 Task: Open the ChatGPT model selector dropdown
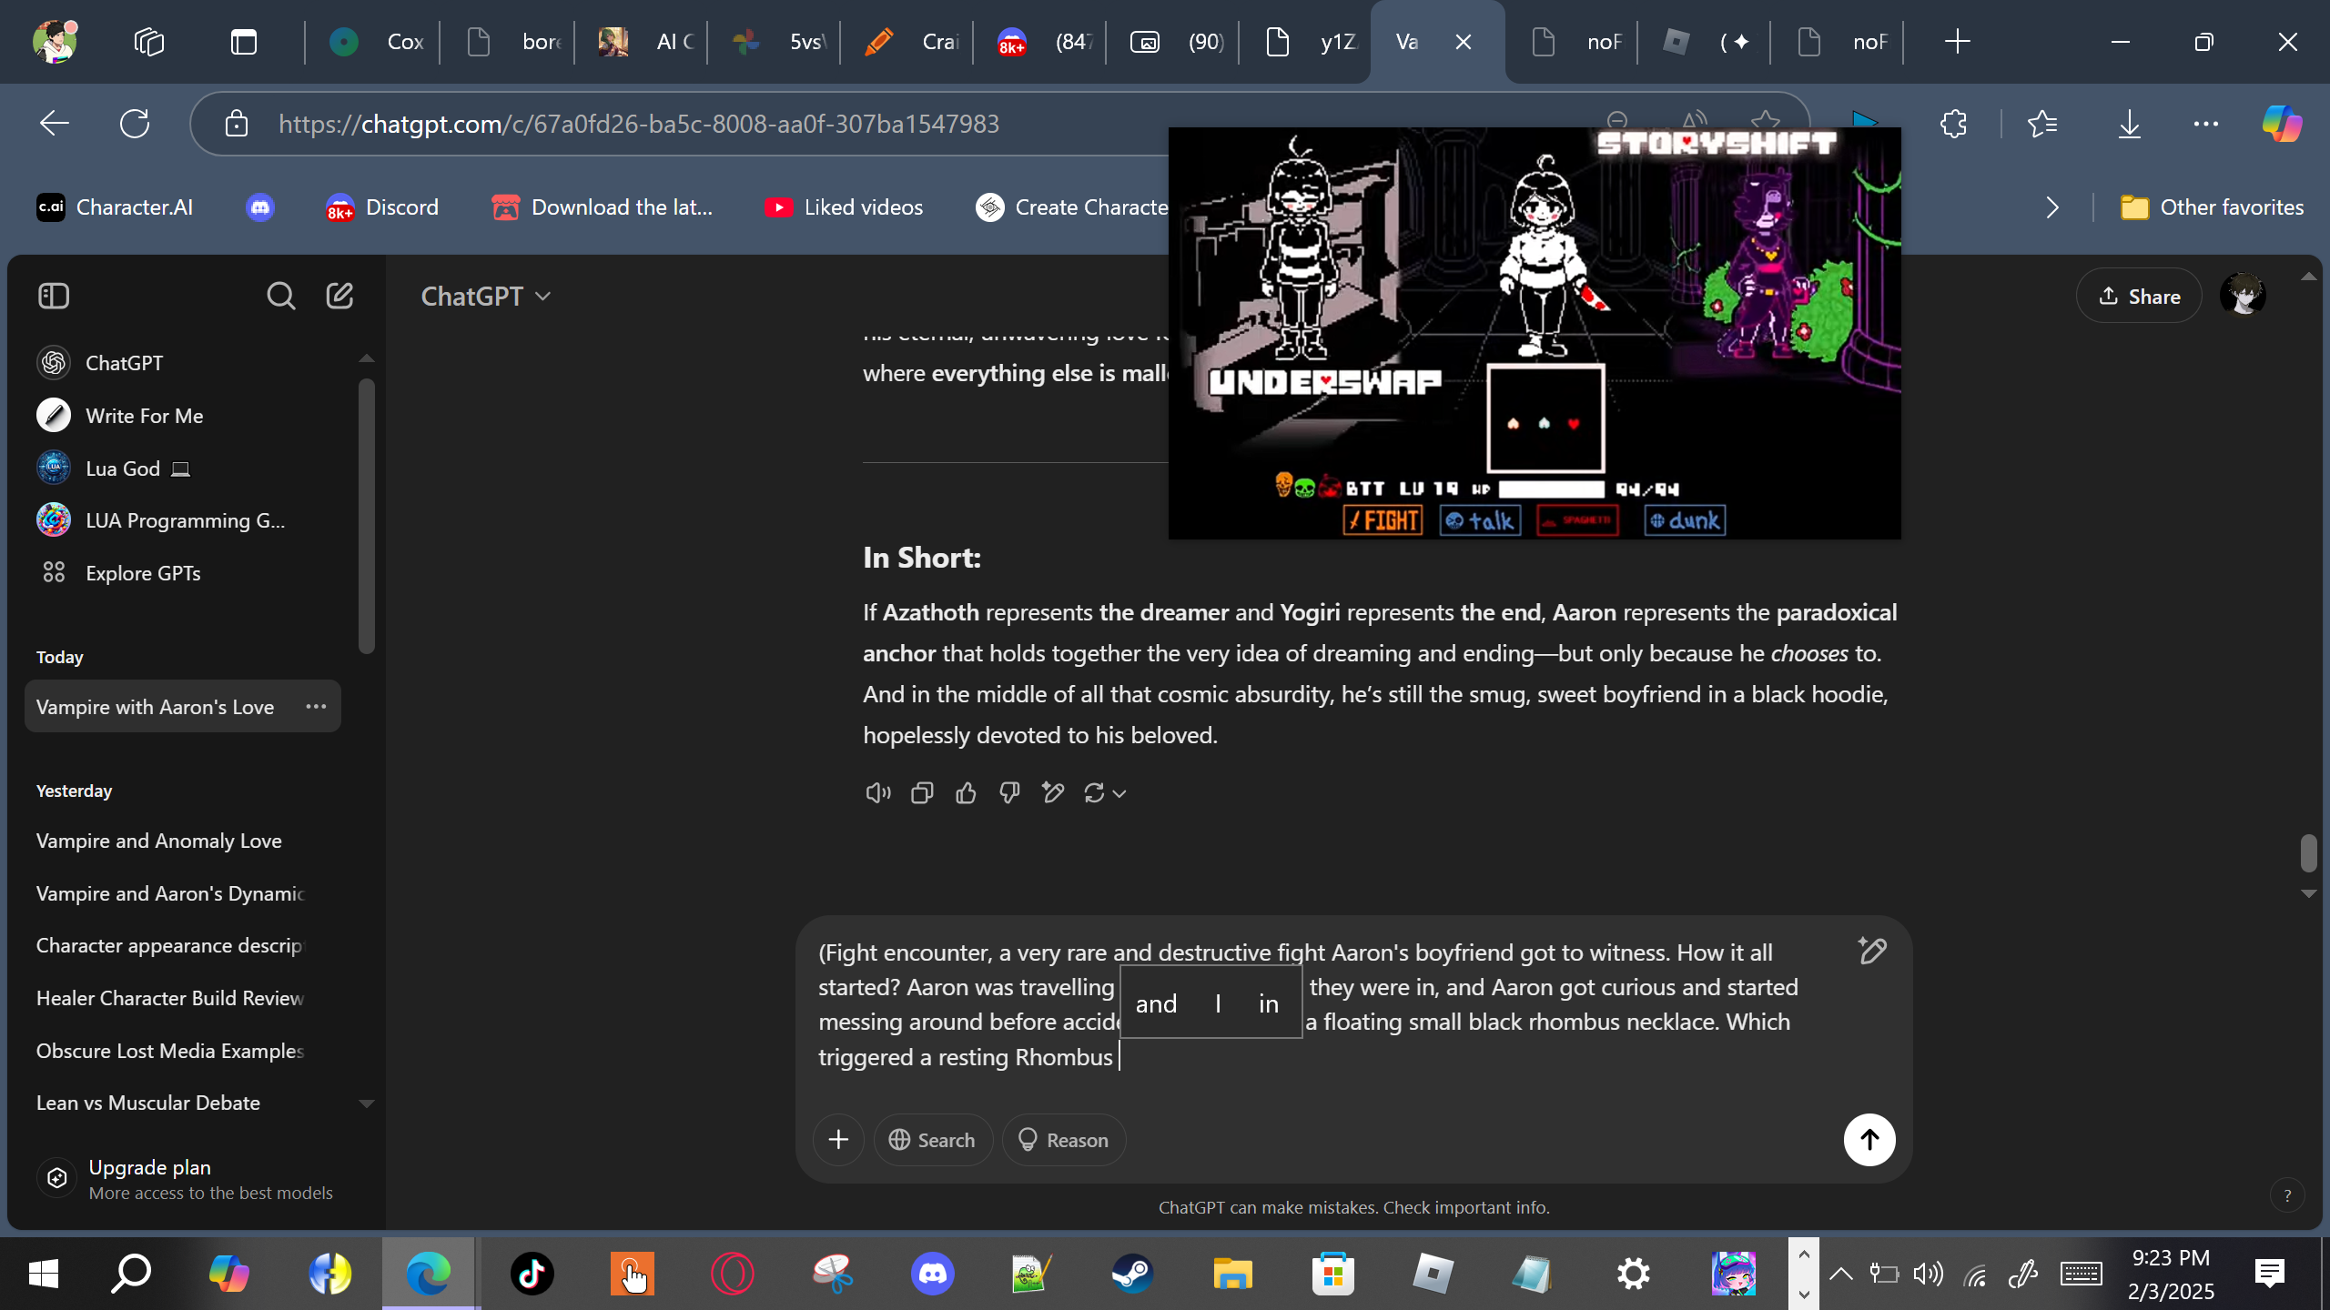pyautogui.click(x=486, y=296)
